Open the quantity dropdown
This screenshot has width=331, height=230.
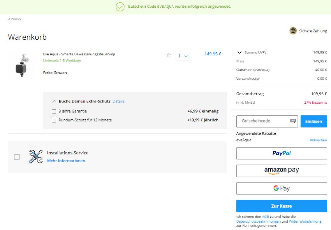pyautogui.click(x=183, y=56)
